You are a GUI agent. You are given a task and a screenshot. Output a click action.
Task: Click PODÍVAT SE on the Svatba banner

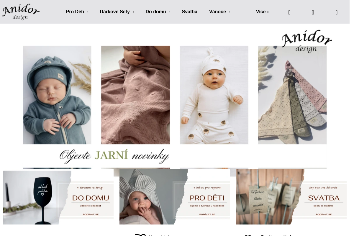tap(324, 214)
